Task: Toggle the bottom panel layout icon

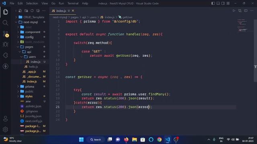Action: point(218,3)
